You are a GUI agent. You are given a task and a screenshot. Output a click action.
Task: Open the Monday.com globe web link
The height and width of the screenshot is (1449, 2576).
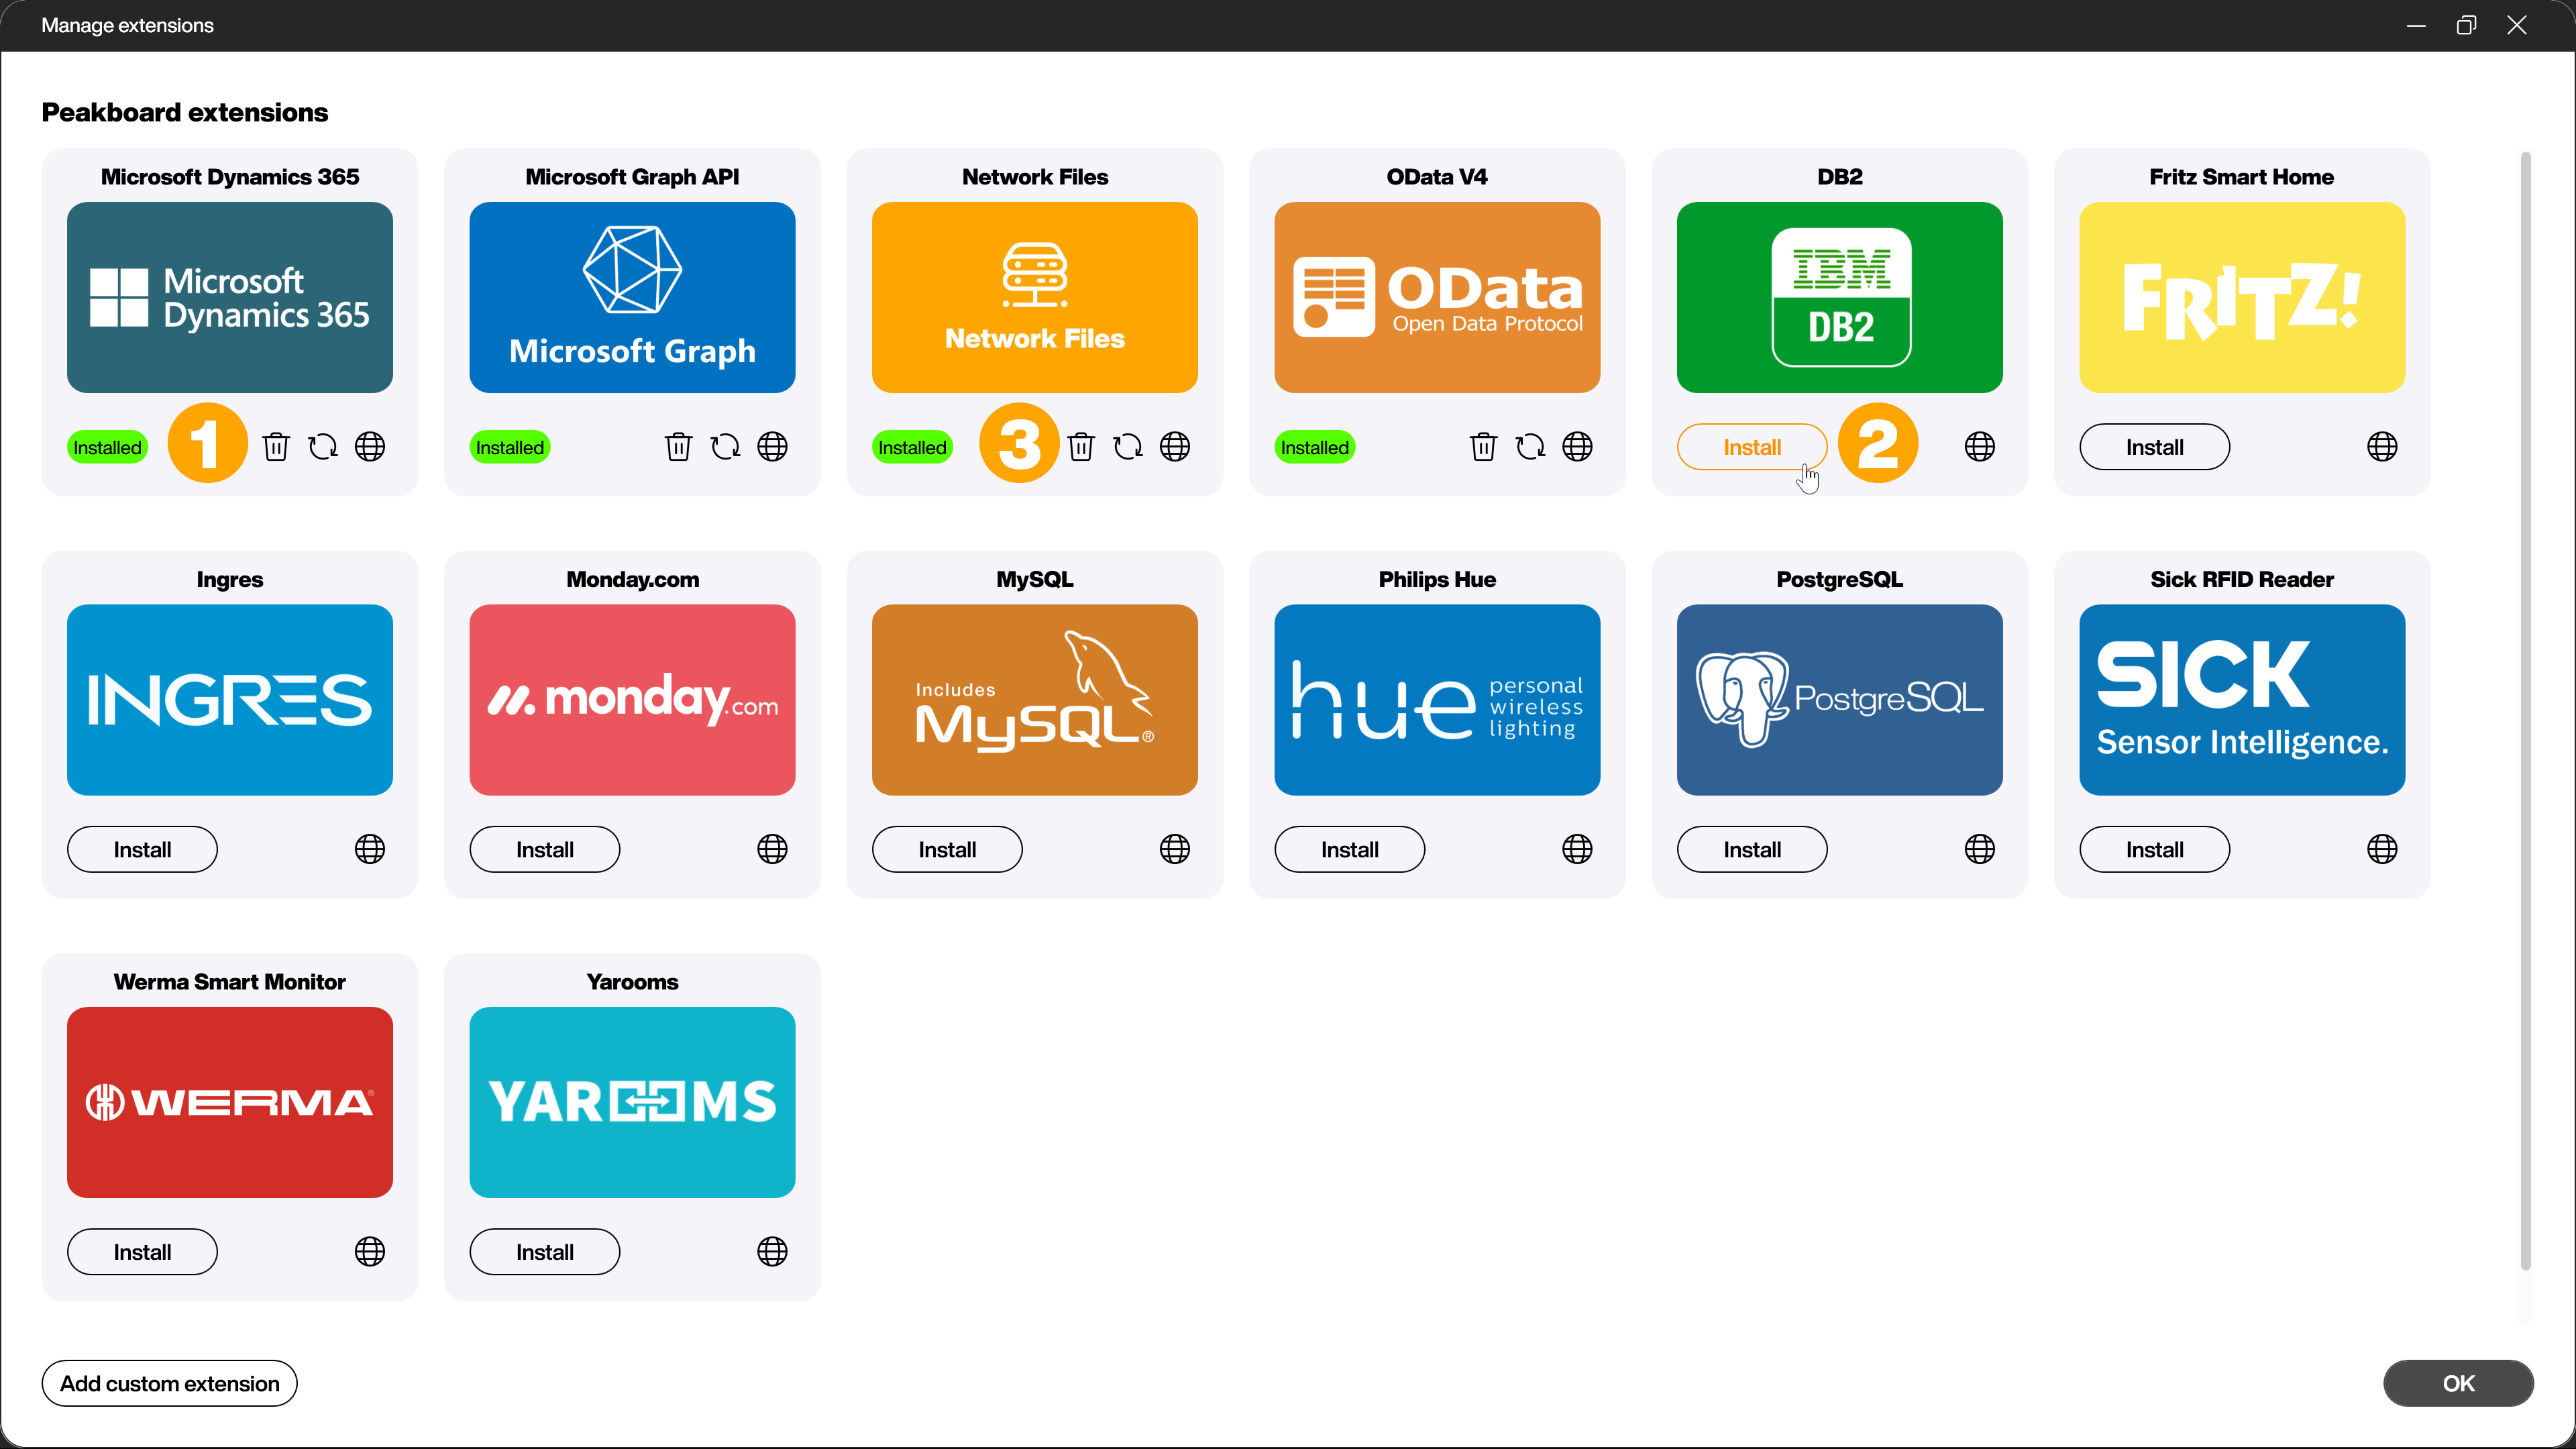(x=773, y=850)
